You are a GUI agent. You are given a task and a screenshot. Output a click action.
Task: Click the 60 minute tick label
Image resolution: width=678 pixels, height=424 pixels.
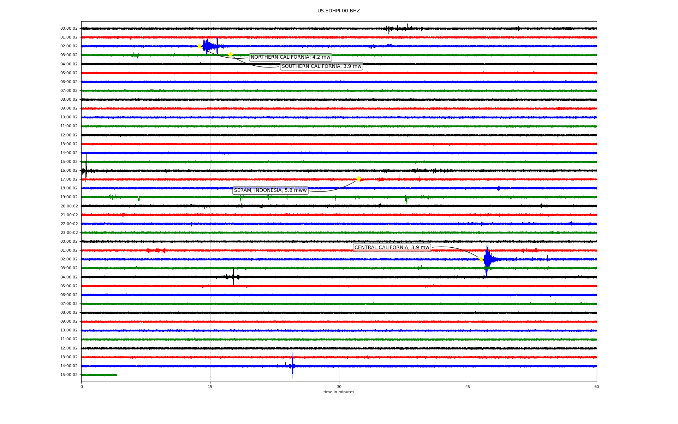coord(596,387)
